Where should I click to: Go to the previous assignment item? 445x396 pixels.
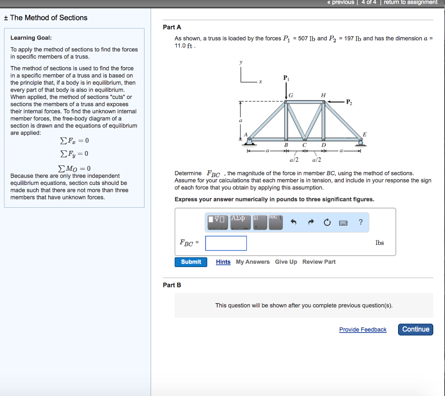click(341, 2)
